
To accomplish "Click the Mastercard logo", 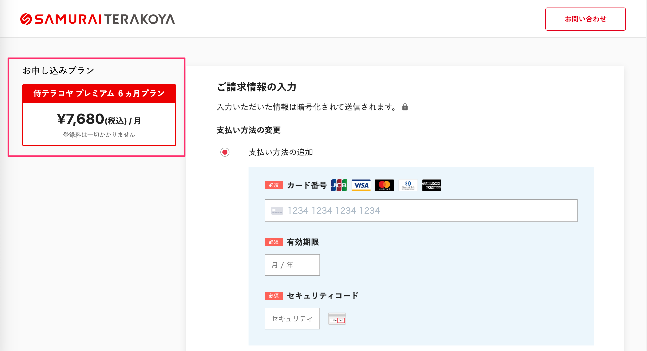I will tap(384, 185).
